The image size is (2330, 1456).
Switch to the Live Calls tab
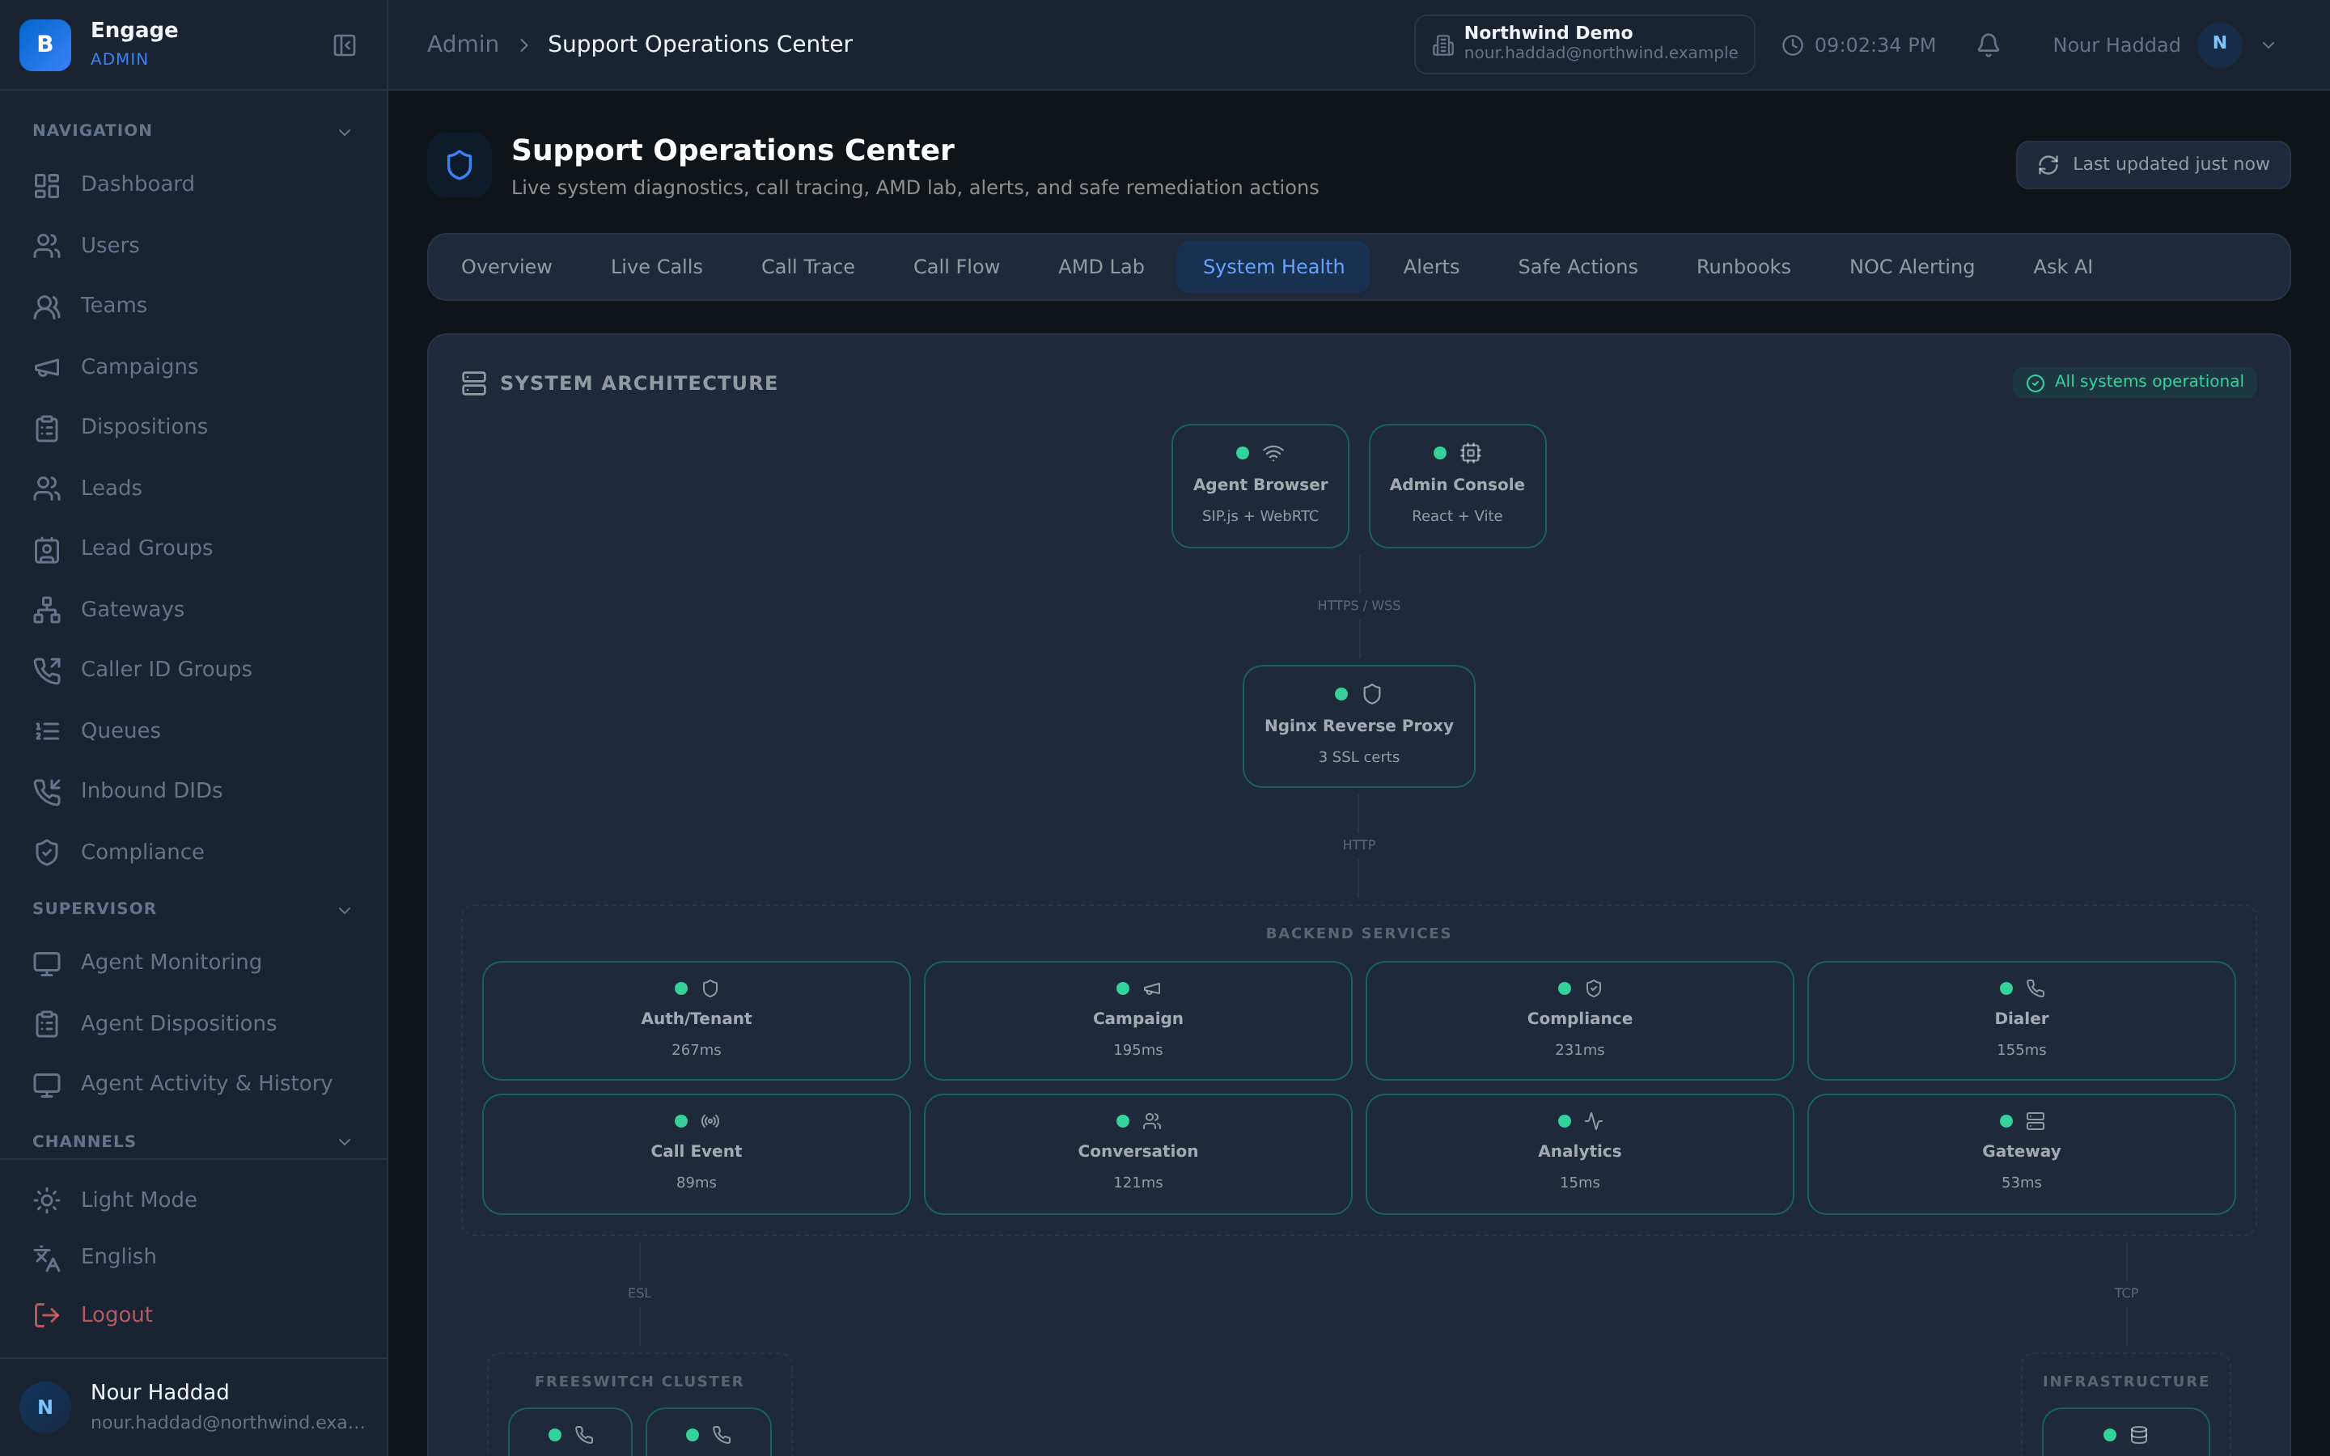(657, 267)
